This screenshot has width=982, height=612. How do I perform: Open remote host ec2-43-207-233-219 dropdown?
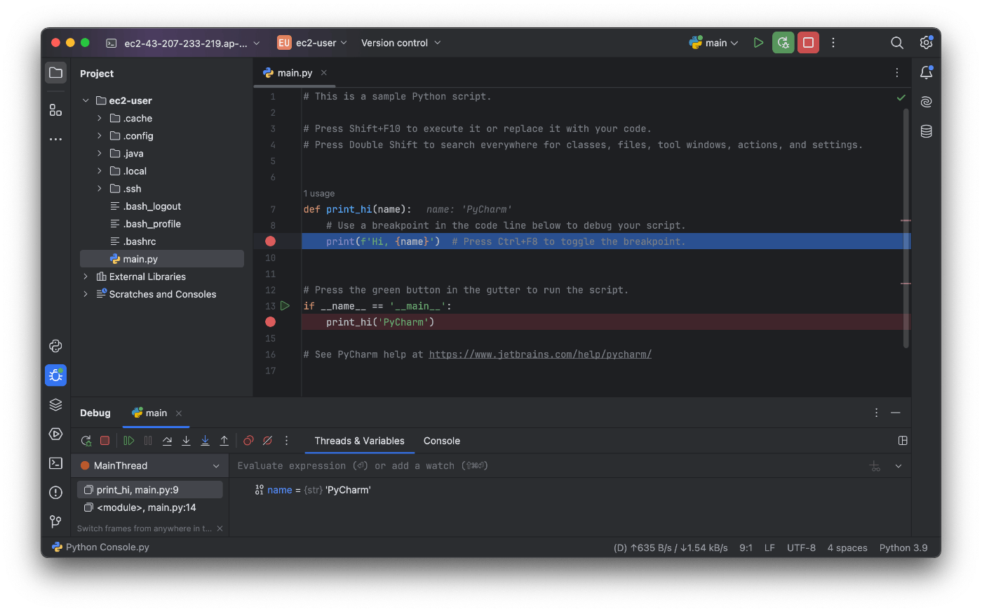pyautogui.click(x=182, y=43)
